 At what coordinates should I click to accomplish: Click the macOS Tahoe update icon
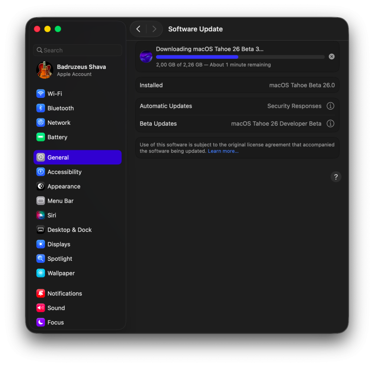pos(146,56)
